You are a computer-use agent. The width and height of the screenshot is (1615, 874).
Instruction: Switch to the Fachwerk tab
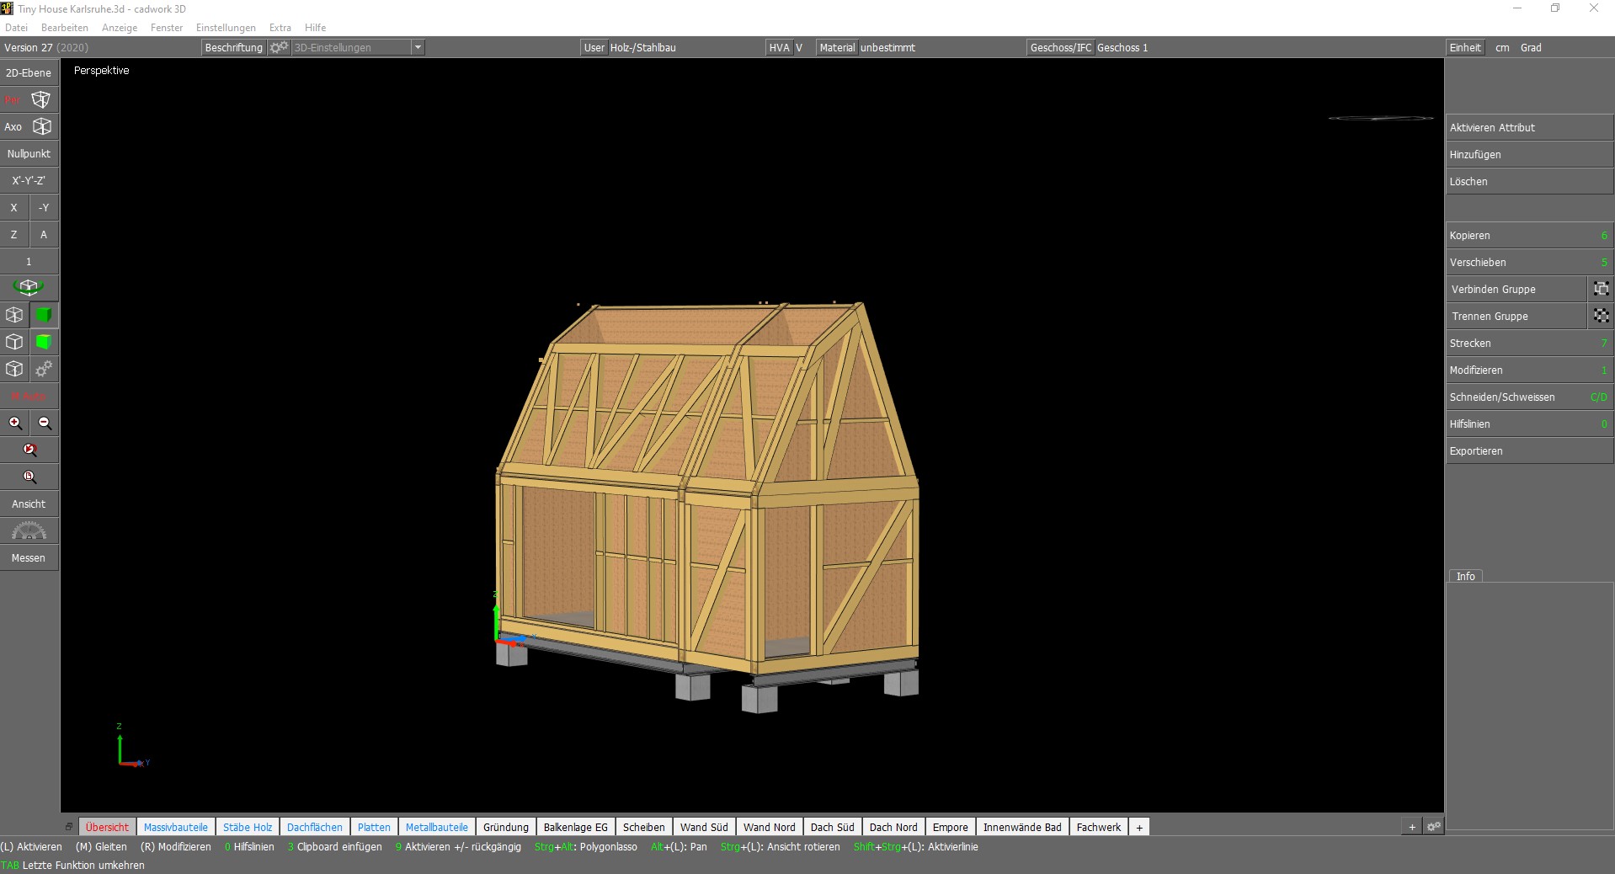coord(1099,827)
